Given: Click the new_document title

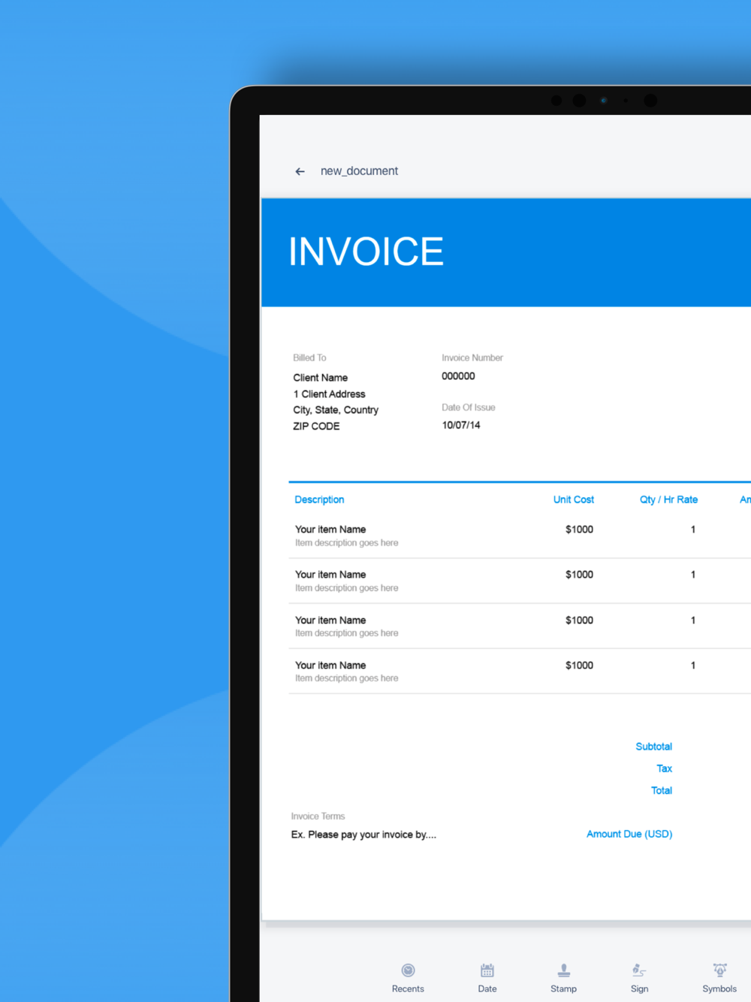Looking at the screenshot, I should pyautogui.click(x=359, y=171).
